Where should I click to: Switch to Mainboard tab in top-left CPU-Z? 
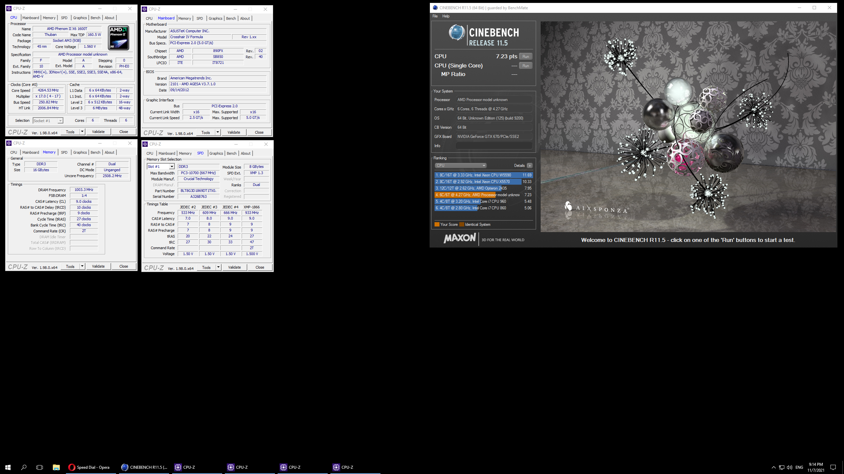[x=31, y=18]
